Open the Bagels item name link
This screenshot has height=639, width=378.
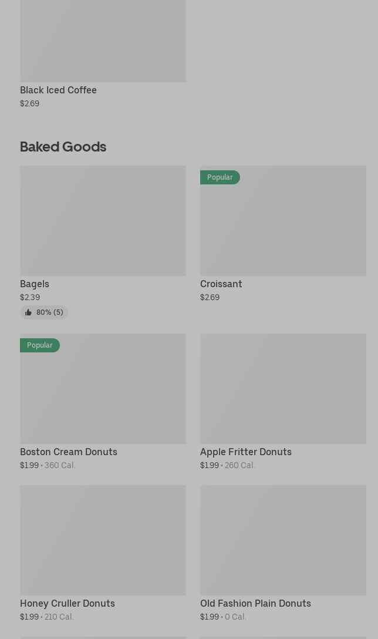pyautogui.click(x=35, y=284)
